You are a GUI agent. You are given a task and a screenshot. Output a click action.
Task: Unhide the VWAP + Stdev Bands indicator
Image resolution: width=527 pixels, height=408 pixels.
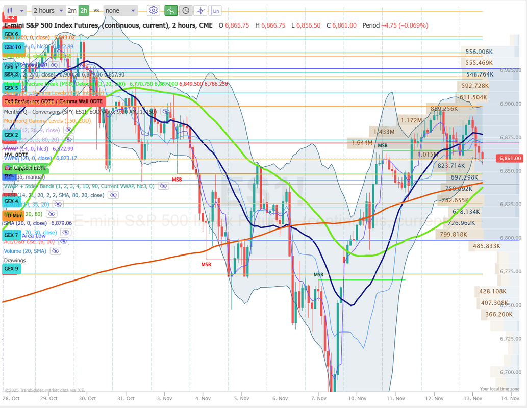pyautogui.click(x=163, y=186)
